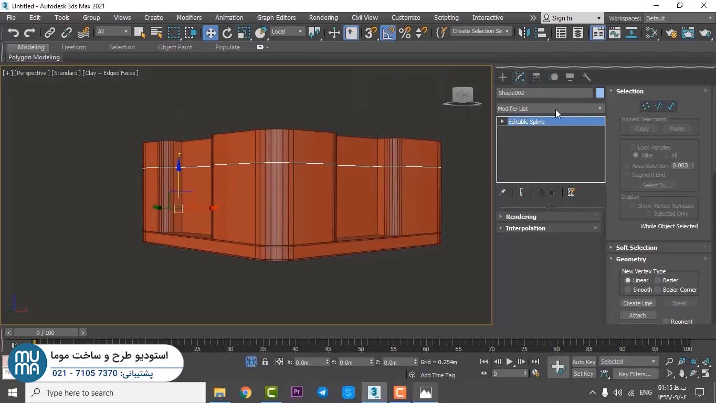
Task: Choose Smooth new vertex type
Action: tap(628, 290)
